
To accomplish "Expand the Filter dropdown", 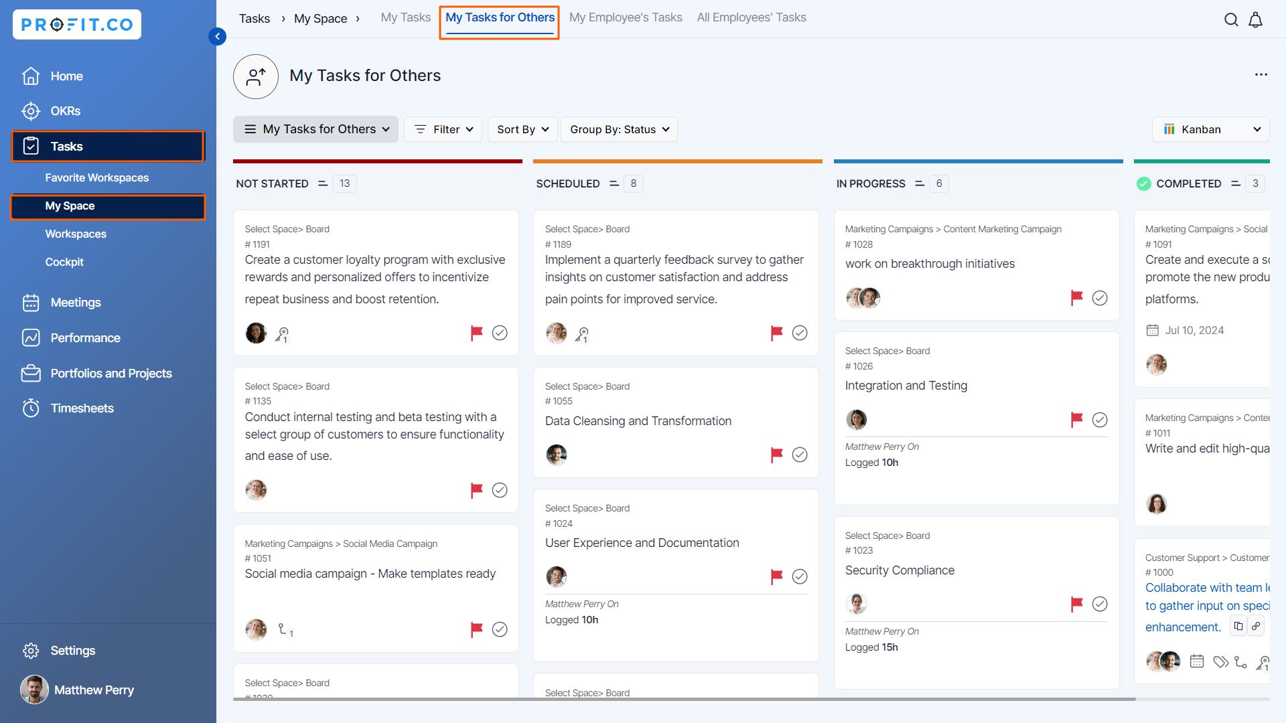I will click(x=444, y=129).
